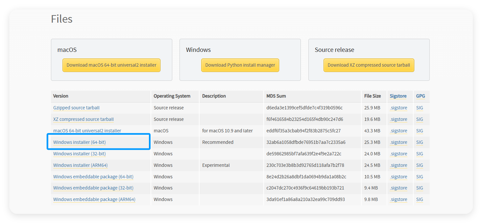Click the Sigstore column header link
Image resolution: width=482 pixels, height=223 pixels.
398,96
